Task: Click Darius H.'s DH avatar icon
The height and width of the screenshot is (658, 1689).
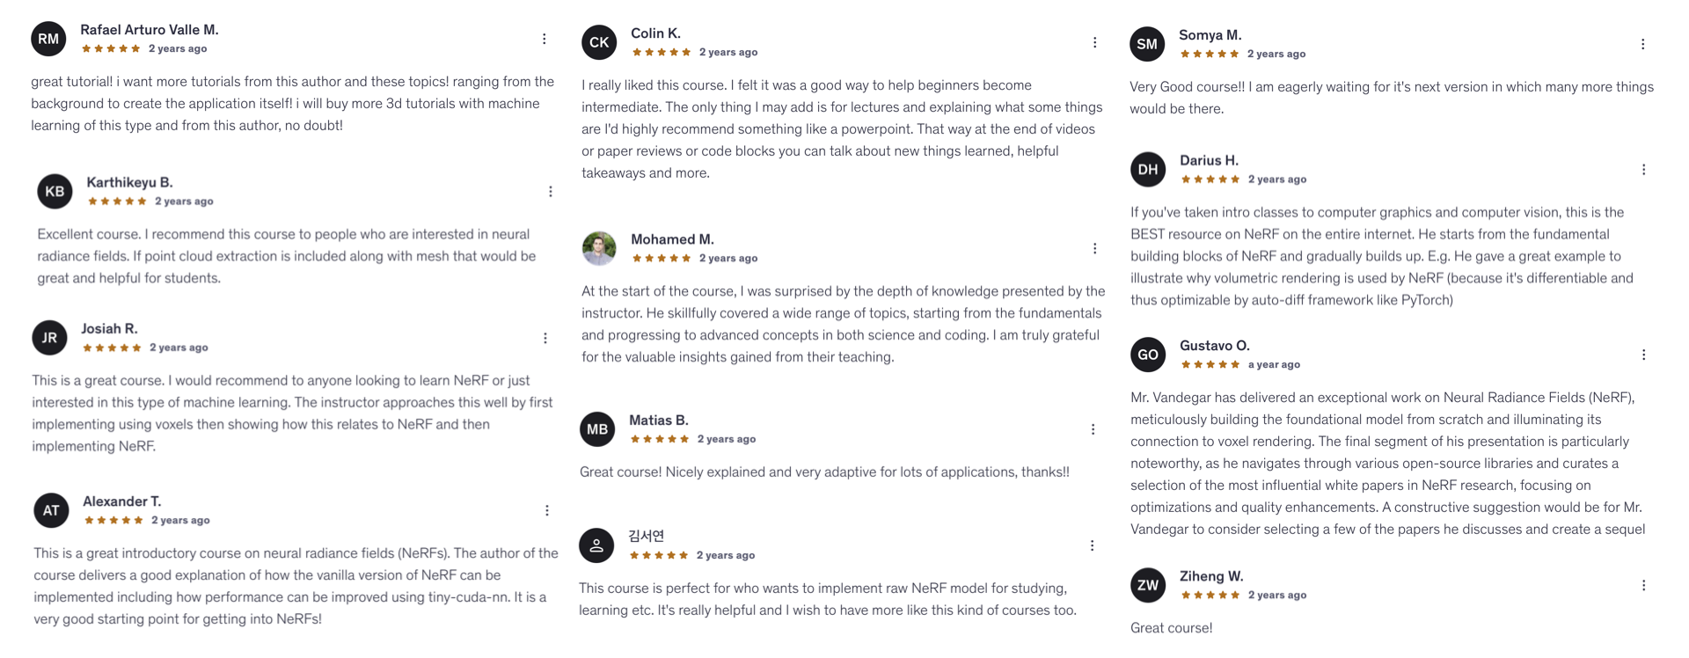Action: pos(1147,169)
